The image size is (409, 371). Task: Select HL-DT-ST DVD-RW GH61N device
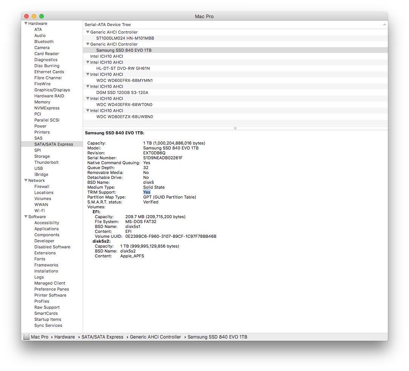point(235,68)
